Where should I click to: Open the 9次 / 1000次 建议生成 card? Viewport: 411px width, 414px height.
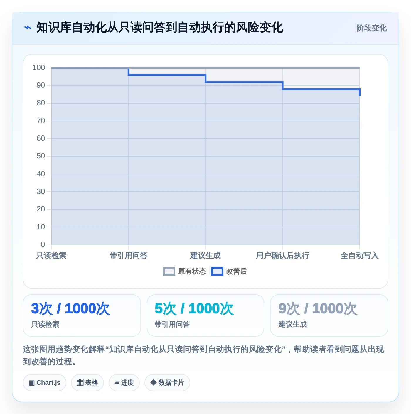tap(329, 315)
